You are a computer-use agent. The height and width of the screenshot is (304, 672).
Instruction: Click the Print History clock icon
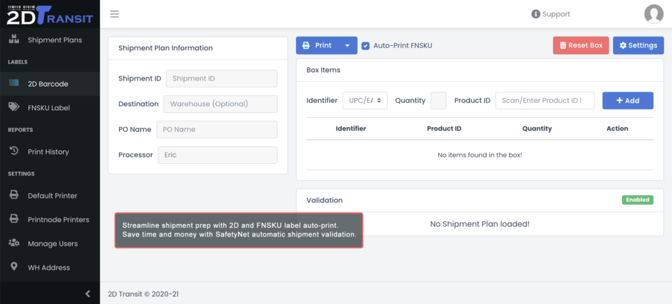coord(14,151)
